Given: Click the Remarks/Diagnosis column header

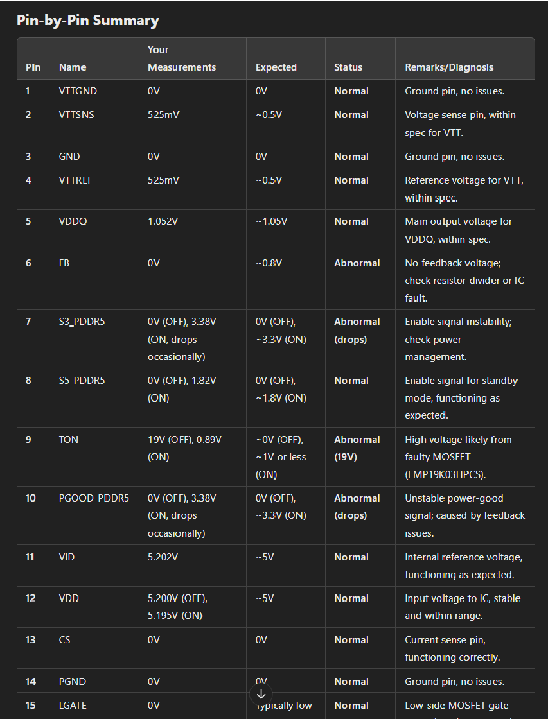Looking at the screenshot, I should [449, 67].
